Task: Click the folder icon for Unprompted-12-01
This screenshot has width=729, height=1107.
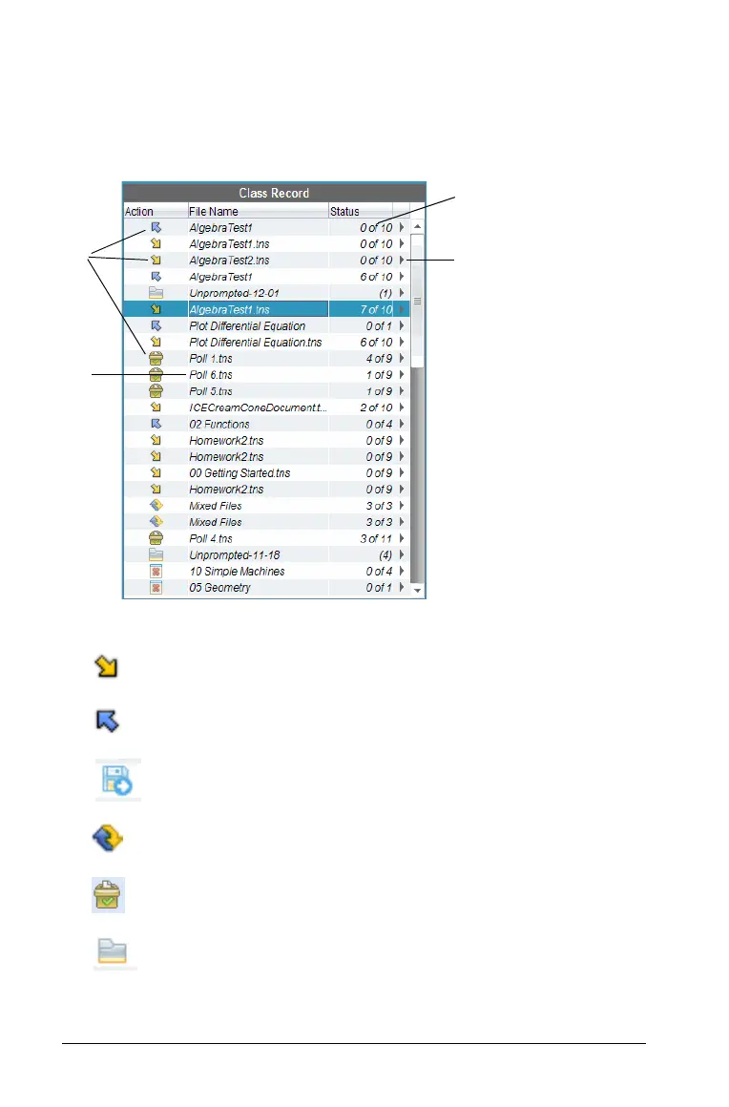Action: 156,293
